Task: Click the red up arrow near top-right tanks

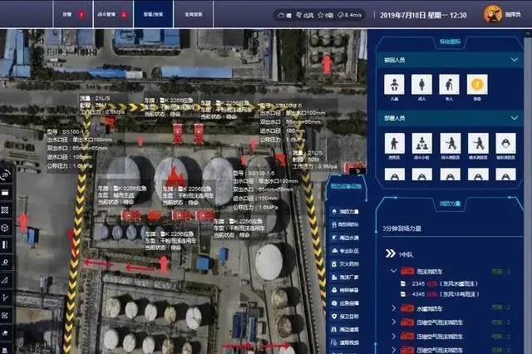Action: (x=327, y=64)
